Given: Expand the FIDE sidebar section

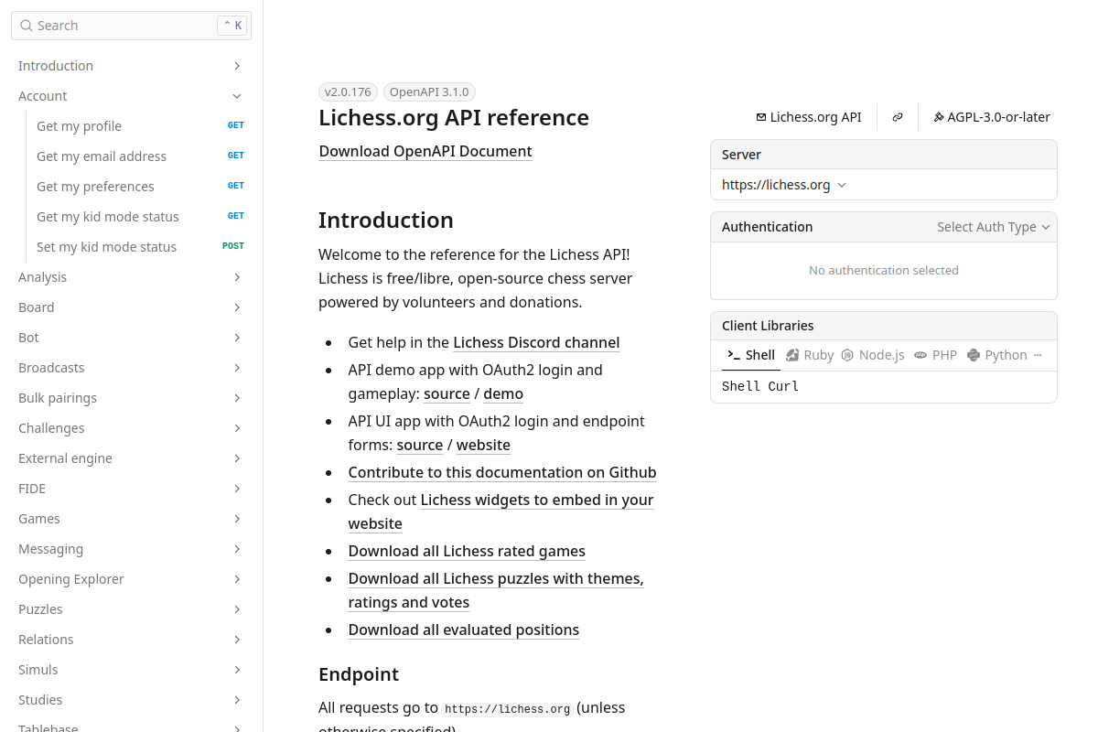Looking at the screenshot, I should [x=237, y=489].
